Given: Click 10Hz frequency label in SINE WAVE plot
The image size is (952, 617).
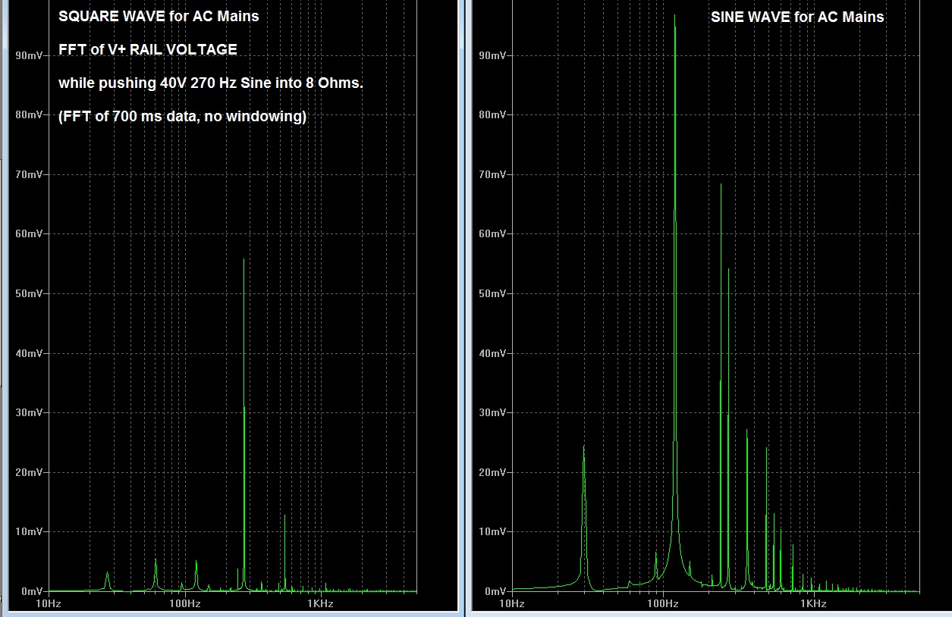Looking at the screenshot, I should 512,604.
